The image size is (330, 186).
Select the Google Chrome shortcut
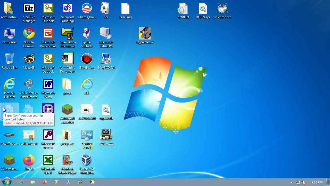click(29, 38)
